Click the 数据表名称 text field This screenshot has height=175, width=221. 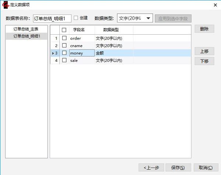52,18
